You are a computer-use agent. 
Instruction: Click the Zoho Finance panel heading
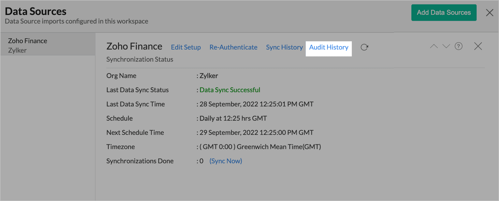134,46
